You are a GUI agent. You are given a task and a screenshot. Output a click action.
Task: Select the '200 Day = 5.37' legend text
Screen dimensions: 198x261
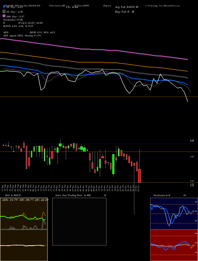15,17
